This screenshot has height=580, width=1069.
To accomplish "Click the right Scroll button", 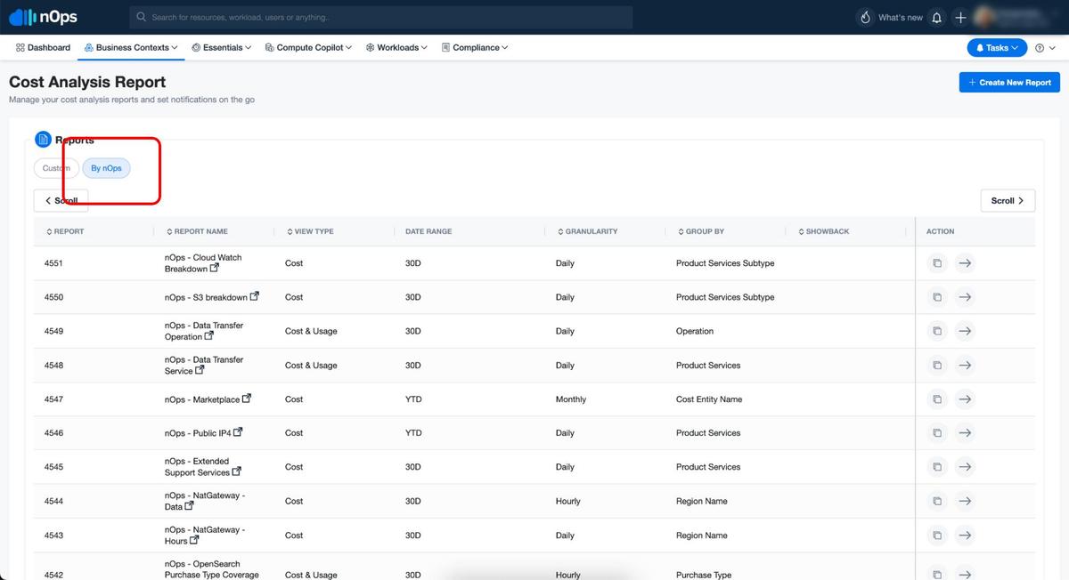I will (x=1008, y=201).
